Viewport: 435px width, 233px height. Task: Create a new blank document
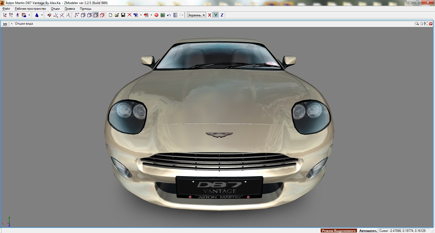pos(110,15)
